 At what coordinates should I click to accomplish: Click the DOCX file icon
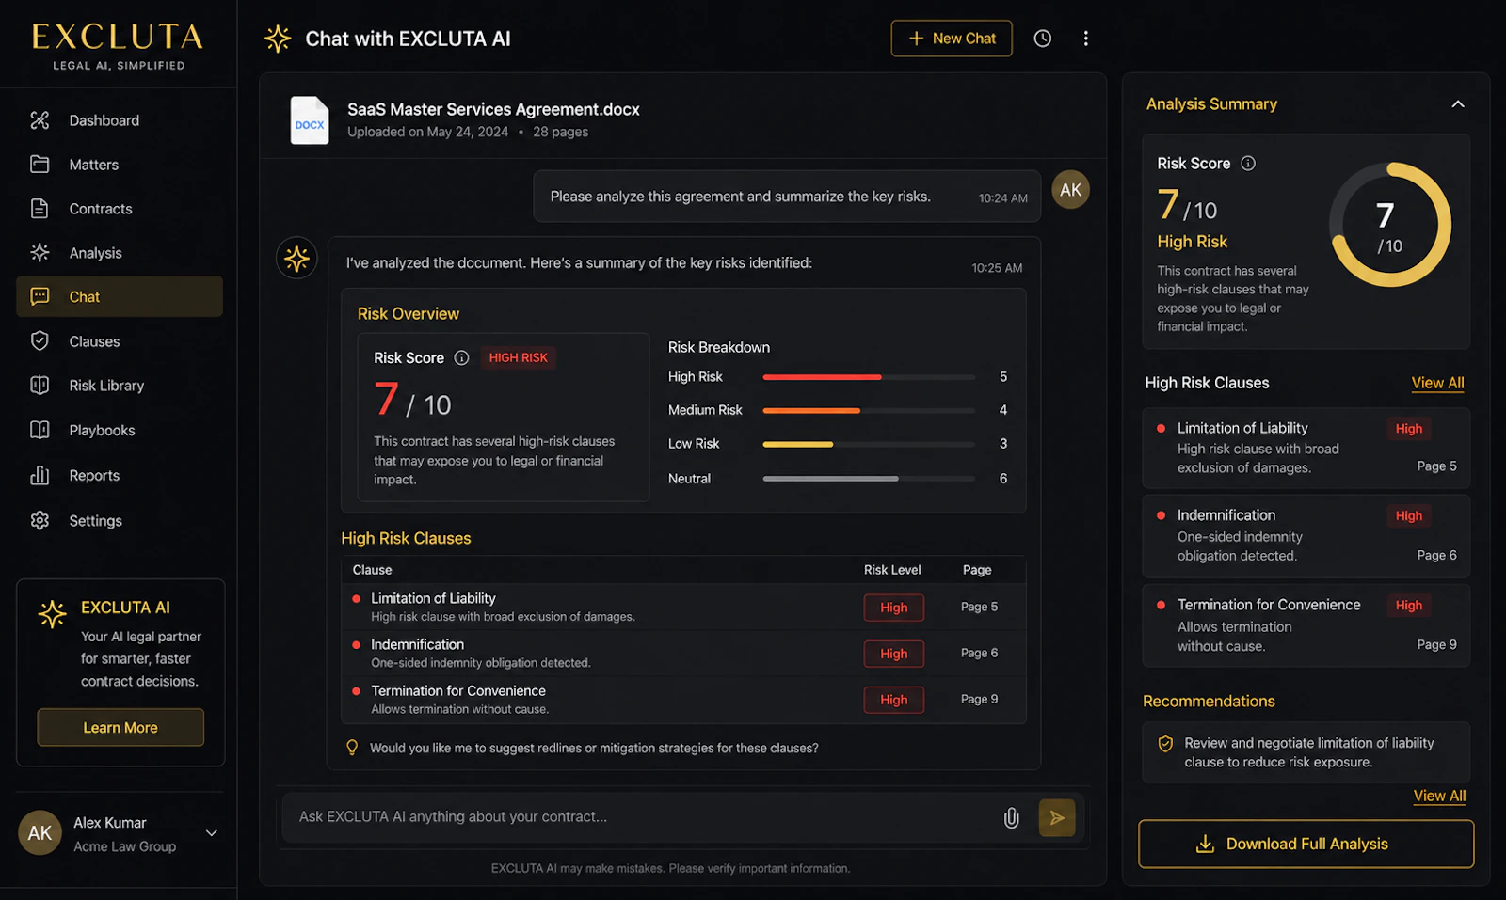(x=310, y=120)
